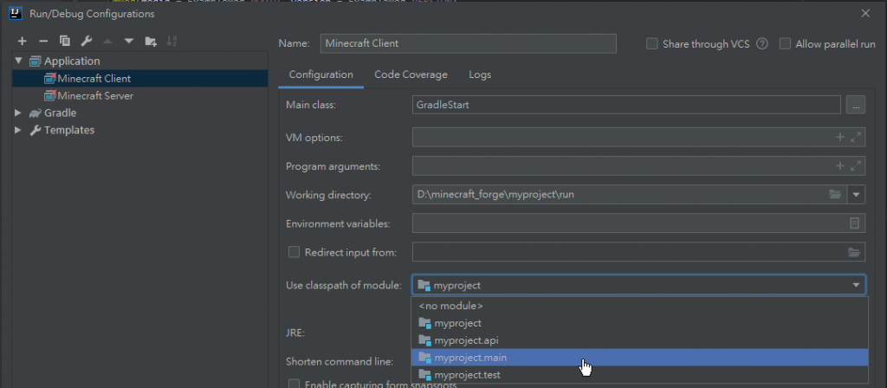This screenshot has width=887, height=388.
Task: Choose myproject.api module option
Action: tap(639, 340)
